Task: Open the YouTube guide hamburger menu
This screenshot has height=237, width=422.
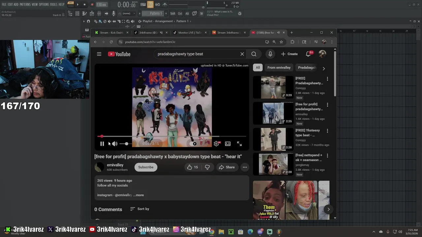Action: (99, 54)
